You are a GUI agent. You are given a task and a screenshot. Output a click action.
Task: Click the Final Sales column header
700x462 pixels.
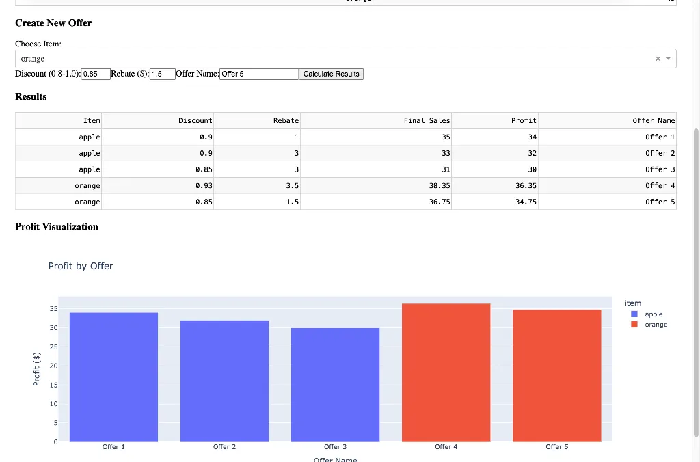pos(427,120)
